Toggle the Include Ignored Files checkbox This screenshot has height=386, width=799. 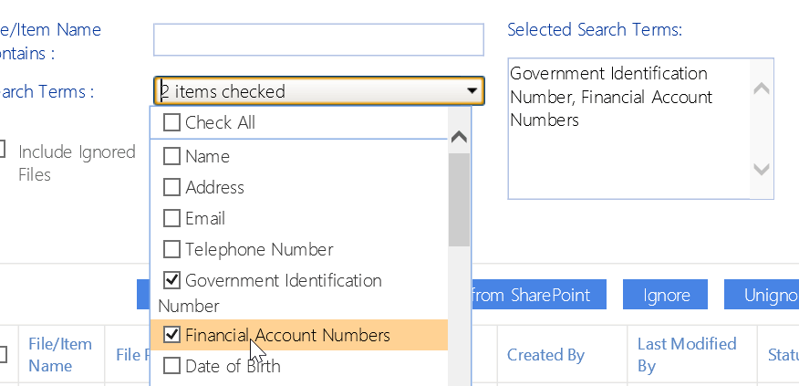[3, 150]
